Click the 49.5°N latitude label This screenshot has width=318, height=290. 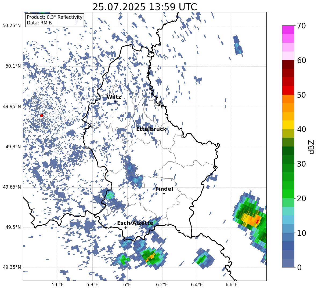tap(13, 227)
